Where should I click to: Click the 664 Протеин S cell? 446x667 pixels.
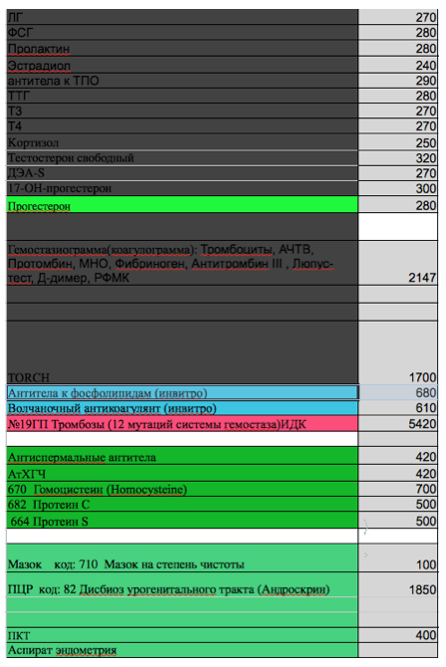(182, 521)
